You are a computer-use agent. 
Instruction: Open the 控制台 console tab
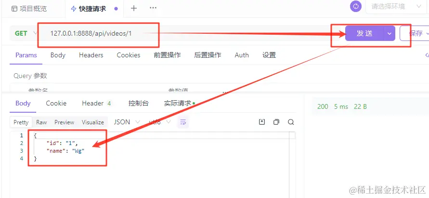pos(139,103)
